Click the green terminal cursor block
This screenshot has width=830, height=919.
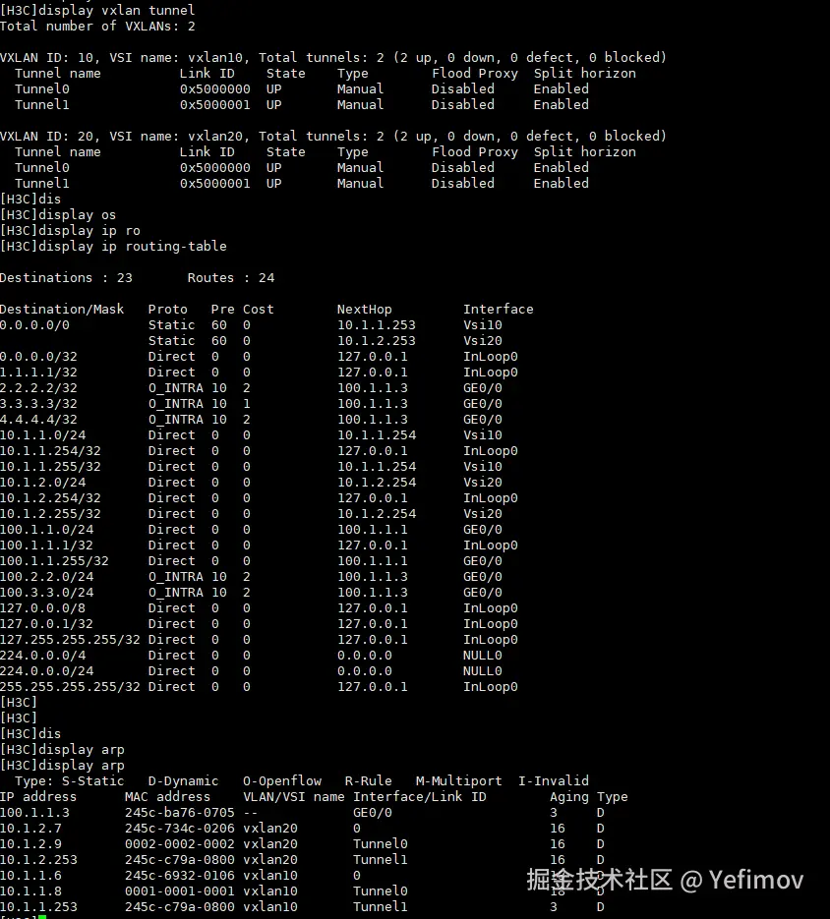tap(43, 917)
